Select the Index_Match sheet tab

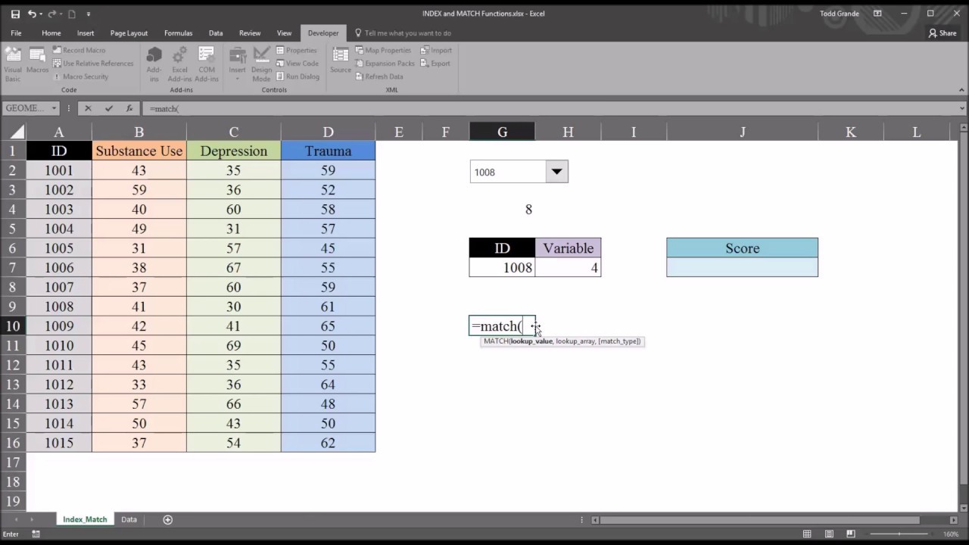click(x=85, y=519)
